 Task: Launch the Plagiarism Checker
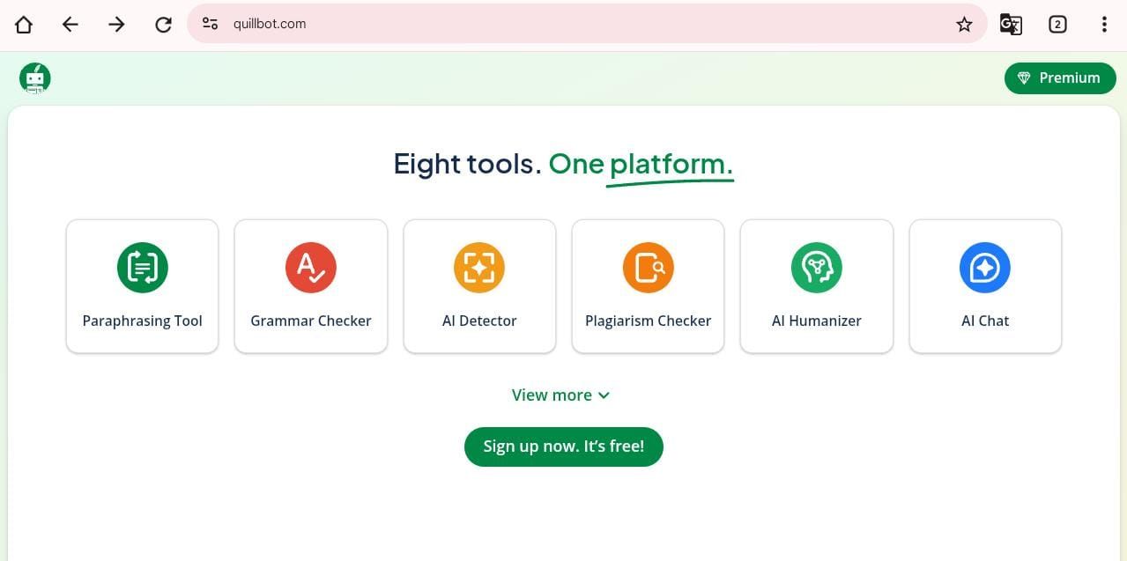click(648, 285)
